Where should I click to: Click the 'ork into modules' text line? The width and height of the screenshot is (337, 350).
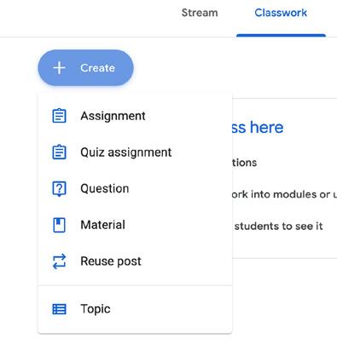tap(284, 194)
